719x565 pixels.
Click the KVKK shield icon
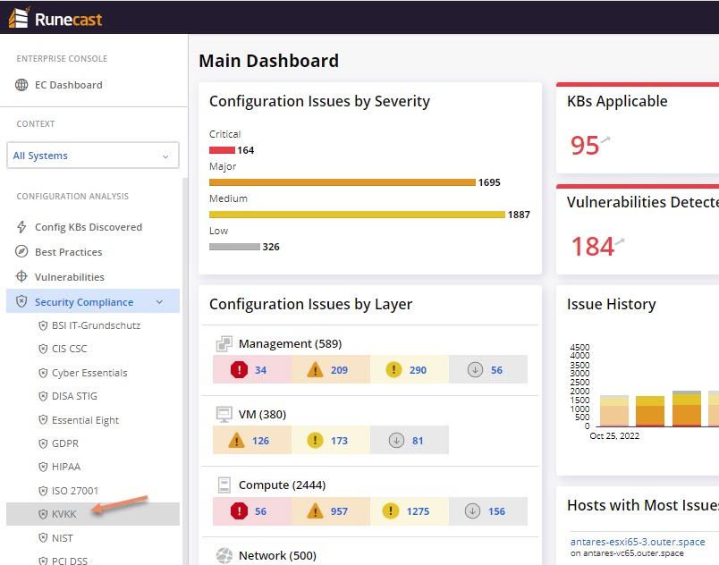click(43, 514)
